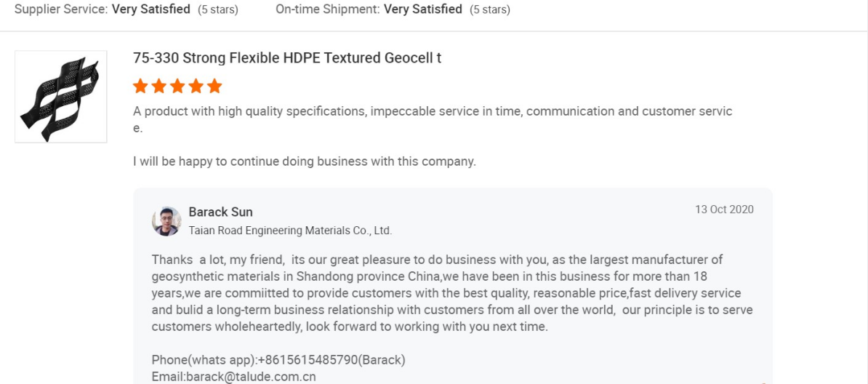Click the Barack Sun reviewer name

220,212
